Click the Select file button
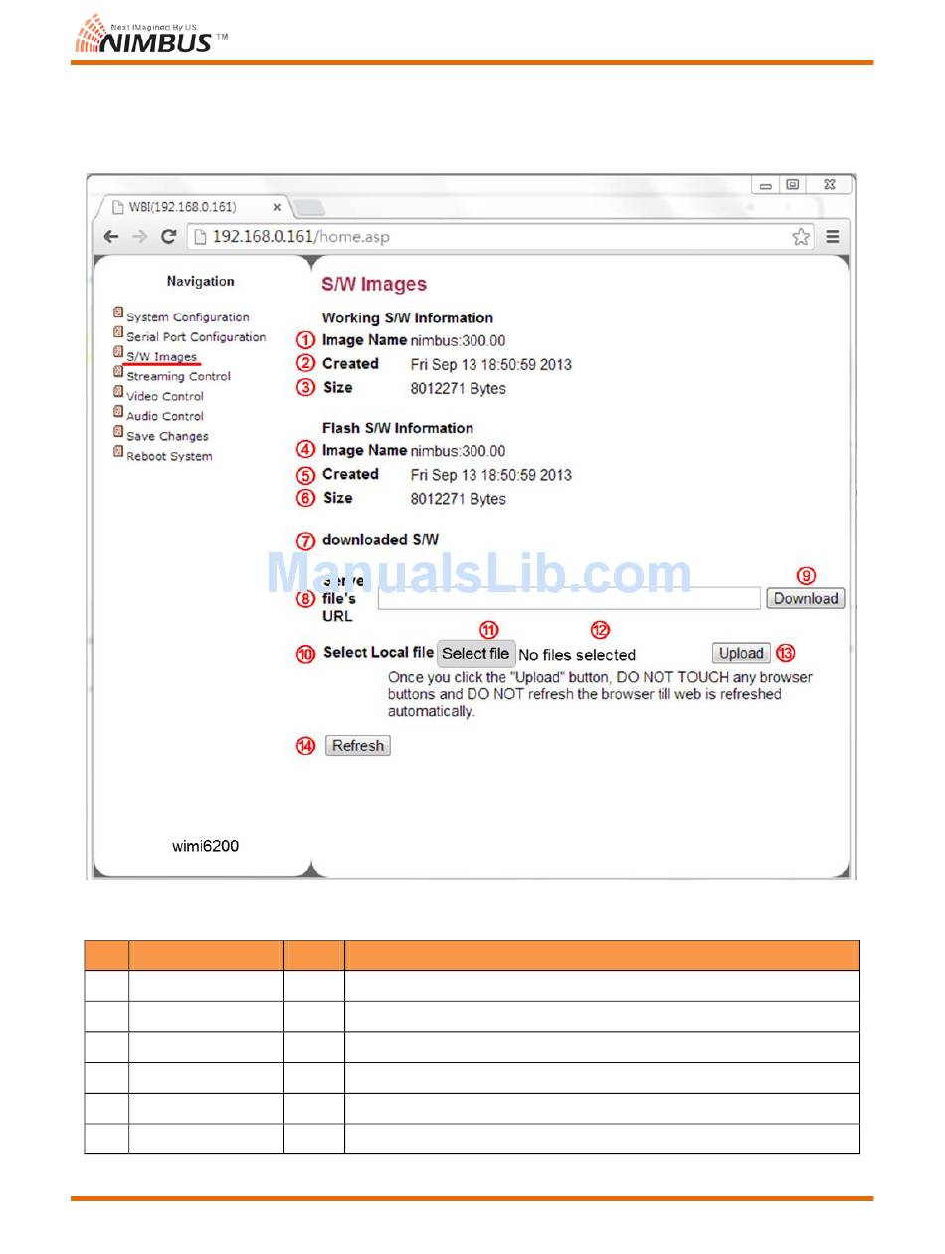 click(x=475, y=654)
